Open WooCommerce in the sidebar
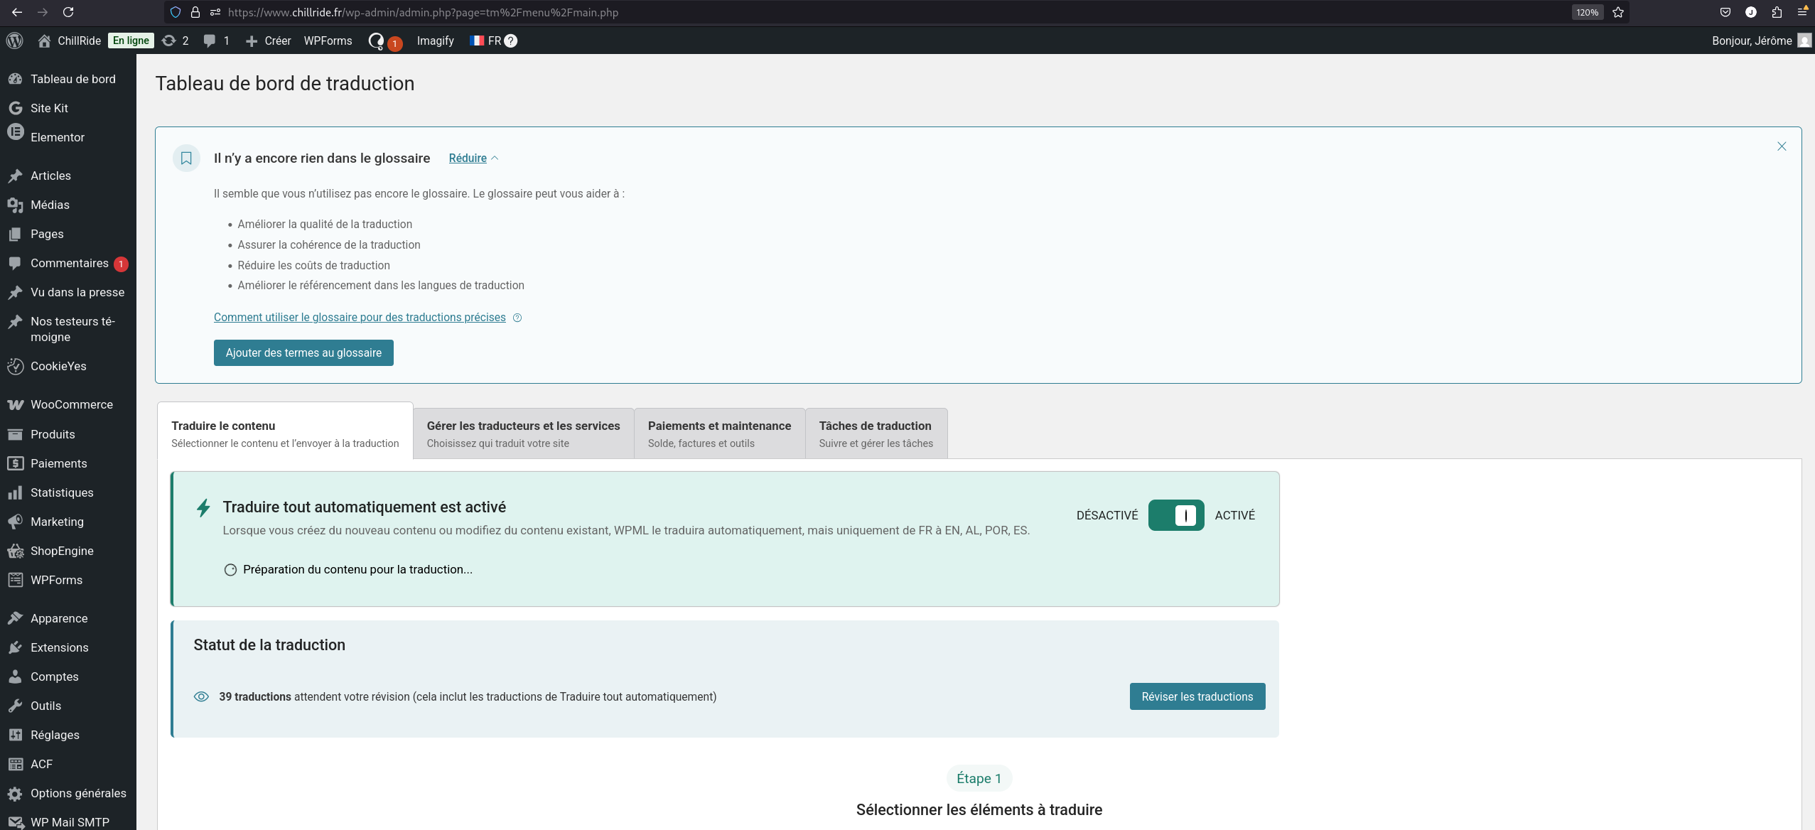Screen dimensions: 1815x830 [71, 404]
